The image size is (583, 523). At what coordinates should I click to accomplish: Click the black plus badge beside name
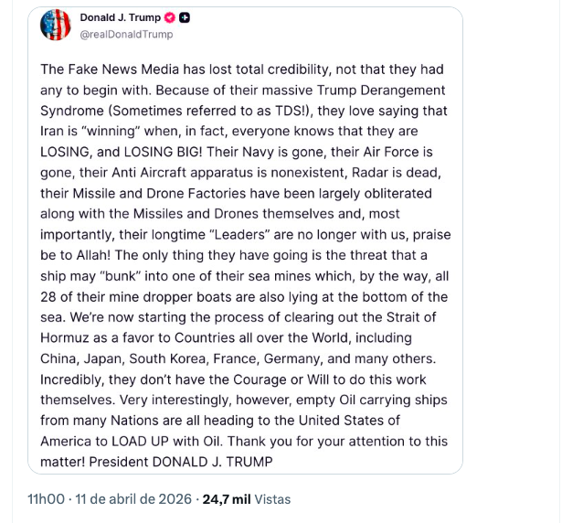pos(185,17)
